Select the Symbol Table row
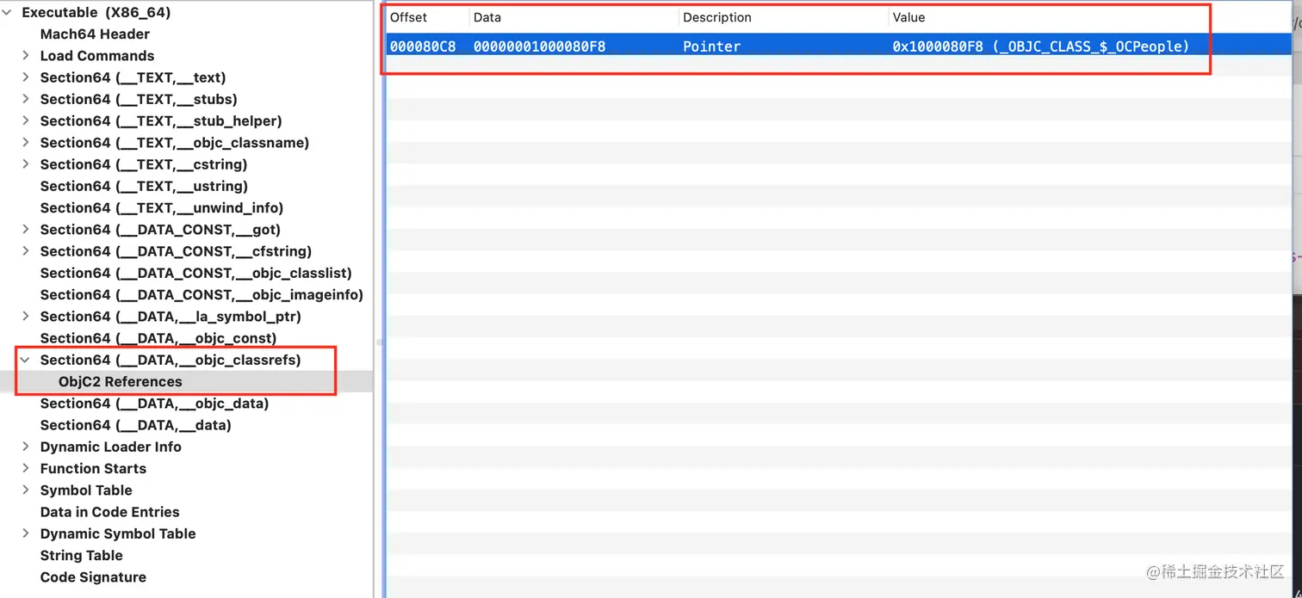Image resolution: width=1302 pixels, height=598 pixels. (86, 490)
